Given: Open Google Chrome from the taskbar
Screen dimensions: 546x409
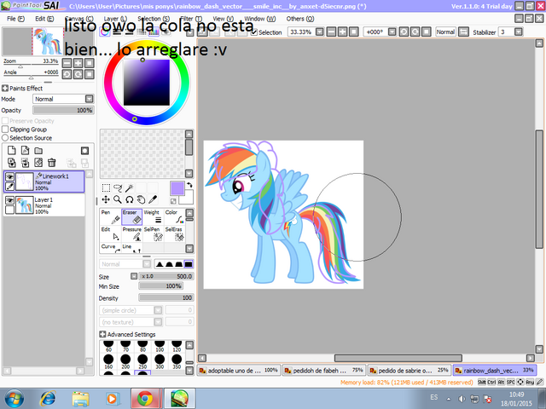Looking at the screenshot, I should pyautogui.click(x=145, y=399).
